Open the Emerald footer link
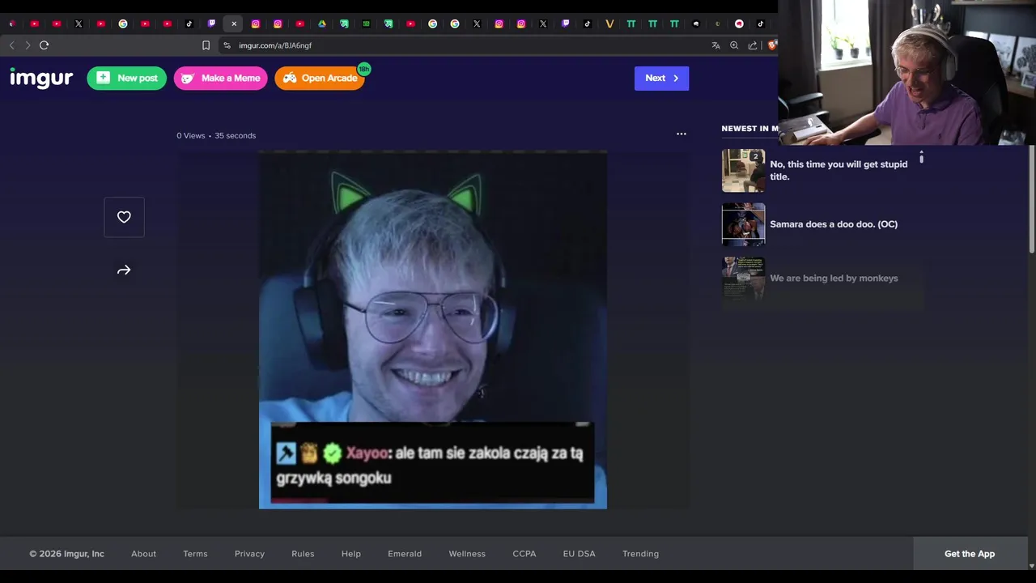The height and width of the screenshot is (583, 1036). click(x=405, y=554)
